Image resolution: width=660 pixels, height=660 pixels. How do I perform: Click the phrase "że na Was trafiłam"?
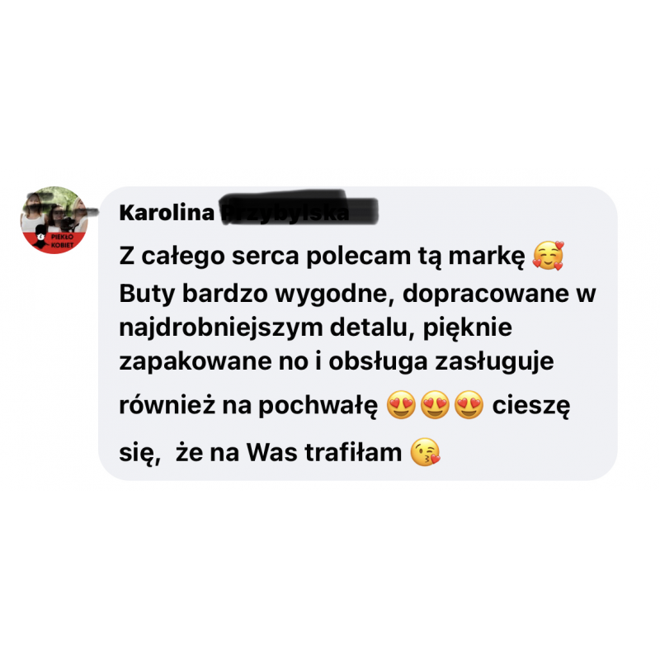(x=289, y=453)
